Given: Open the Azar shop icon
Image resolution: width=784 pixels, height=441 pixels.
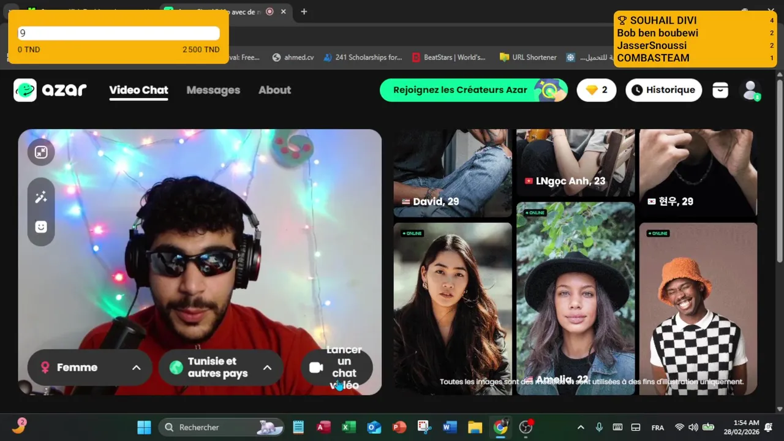Looking at the screenshot, I should [720, 90].
